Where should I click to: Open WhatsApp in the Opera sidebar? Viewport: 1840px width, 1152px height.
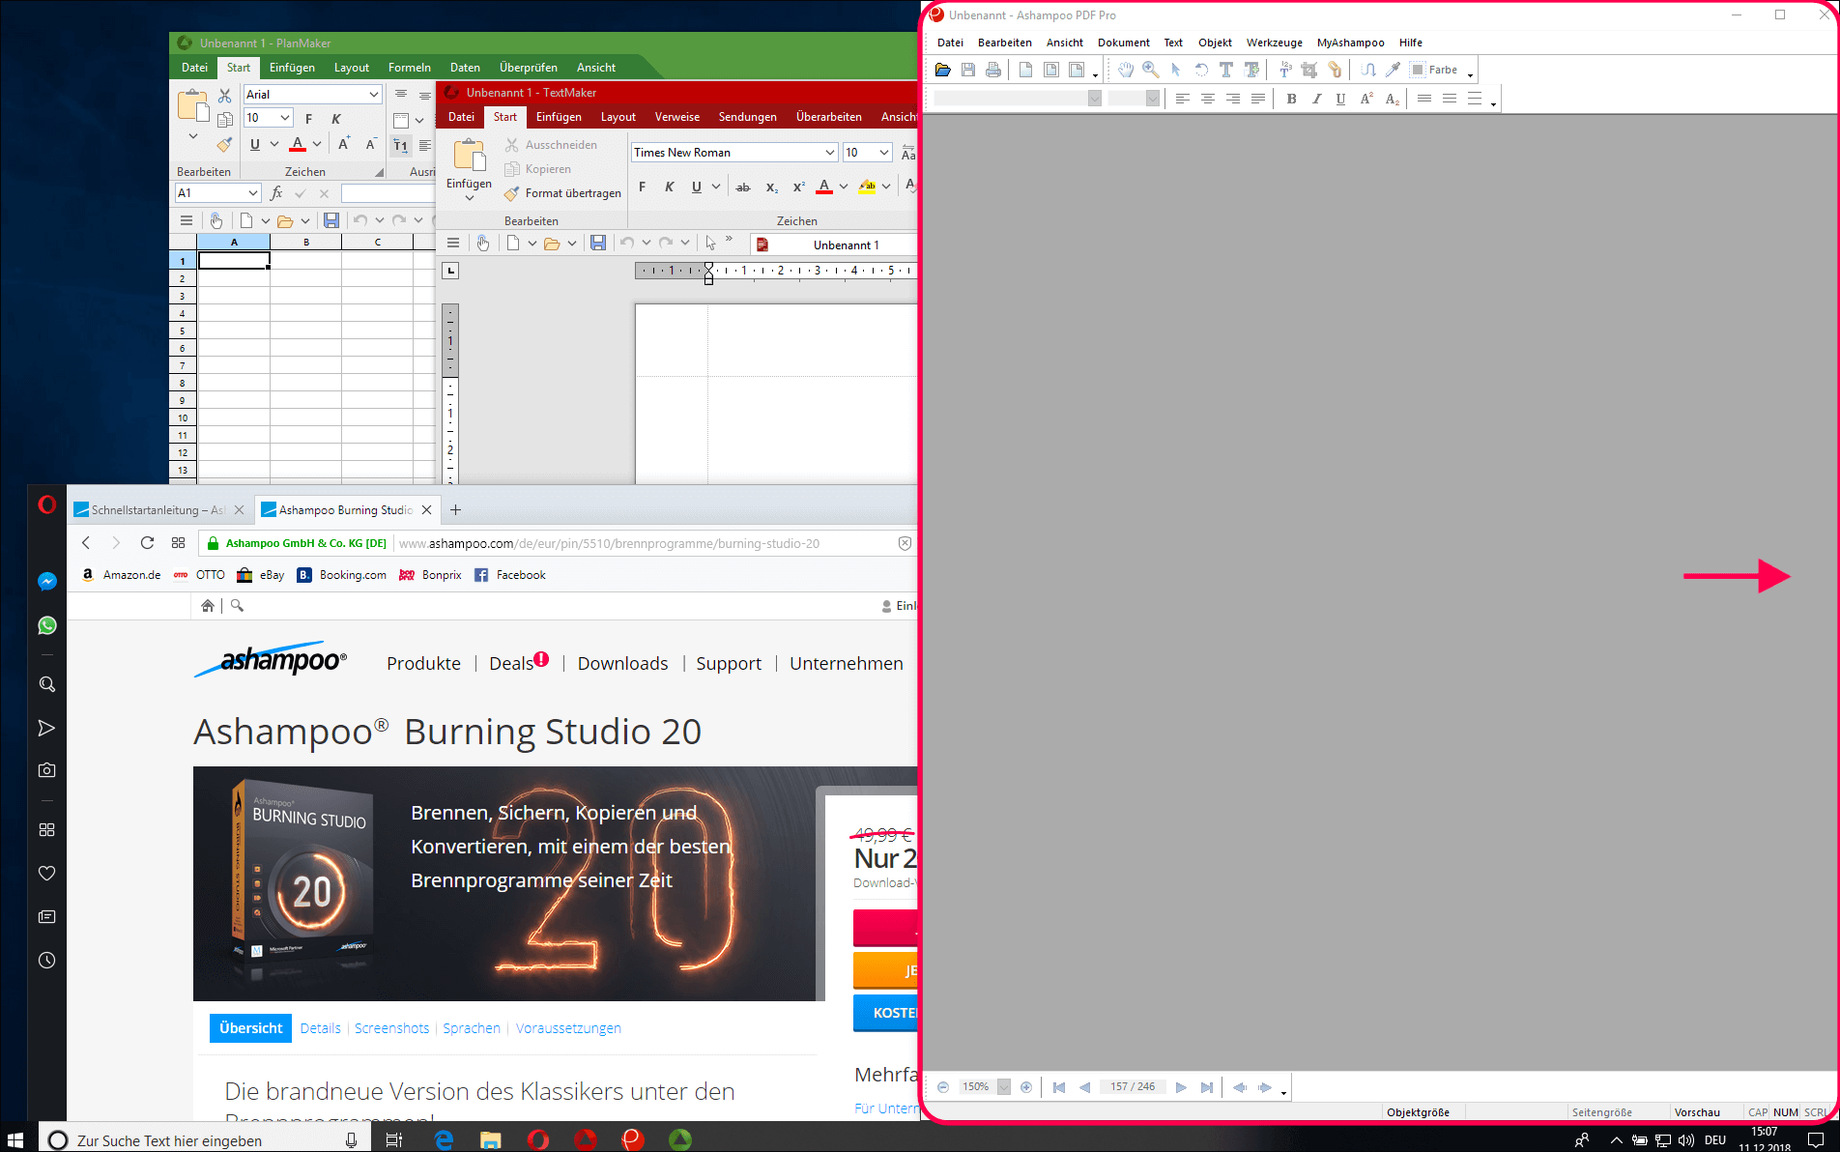click(46, 625)
